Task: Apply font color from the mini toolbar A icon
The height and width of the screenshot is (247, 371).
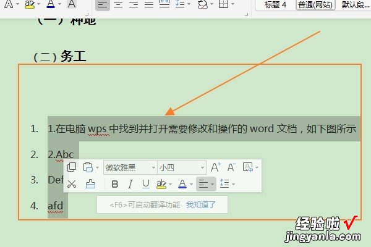Action: click(x=182, y=184)
